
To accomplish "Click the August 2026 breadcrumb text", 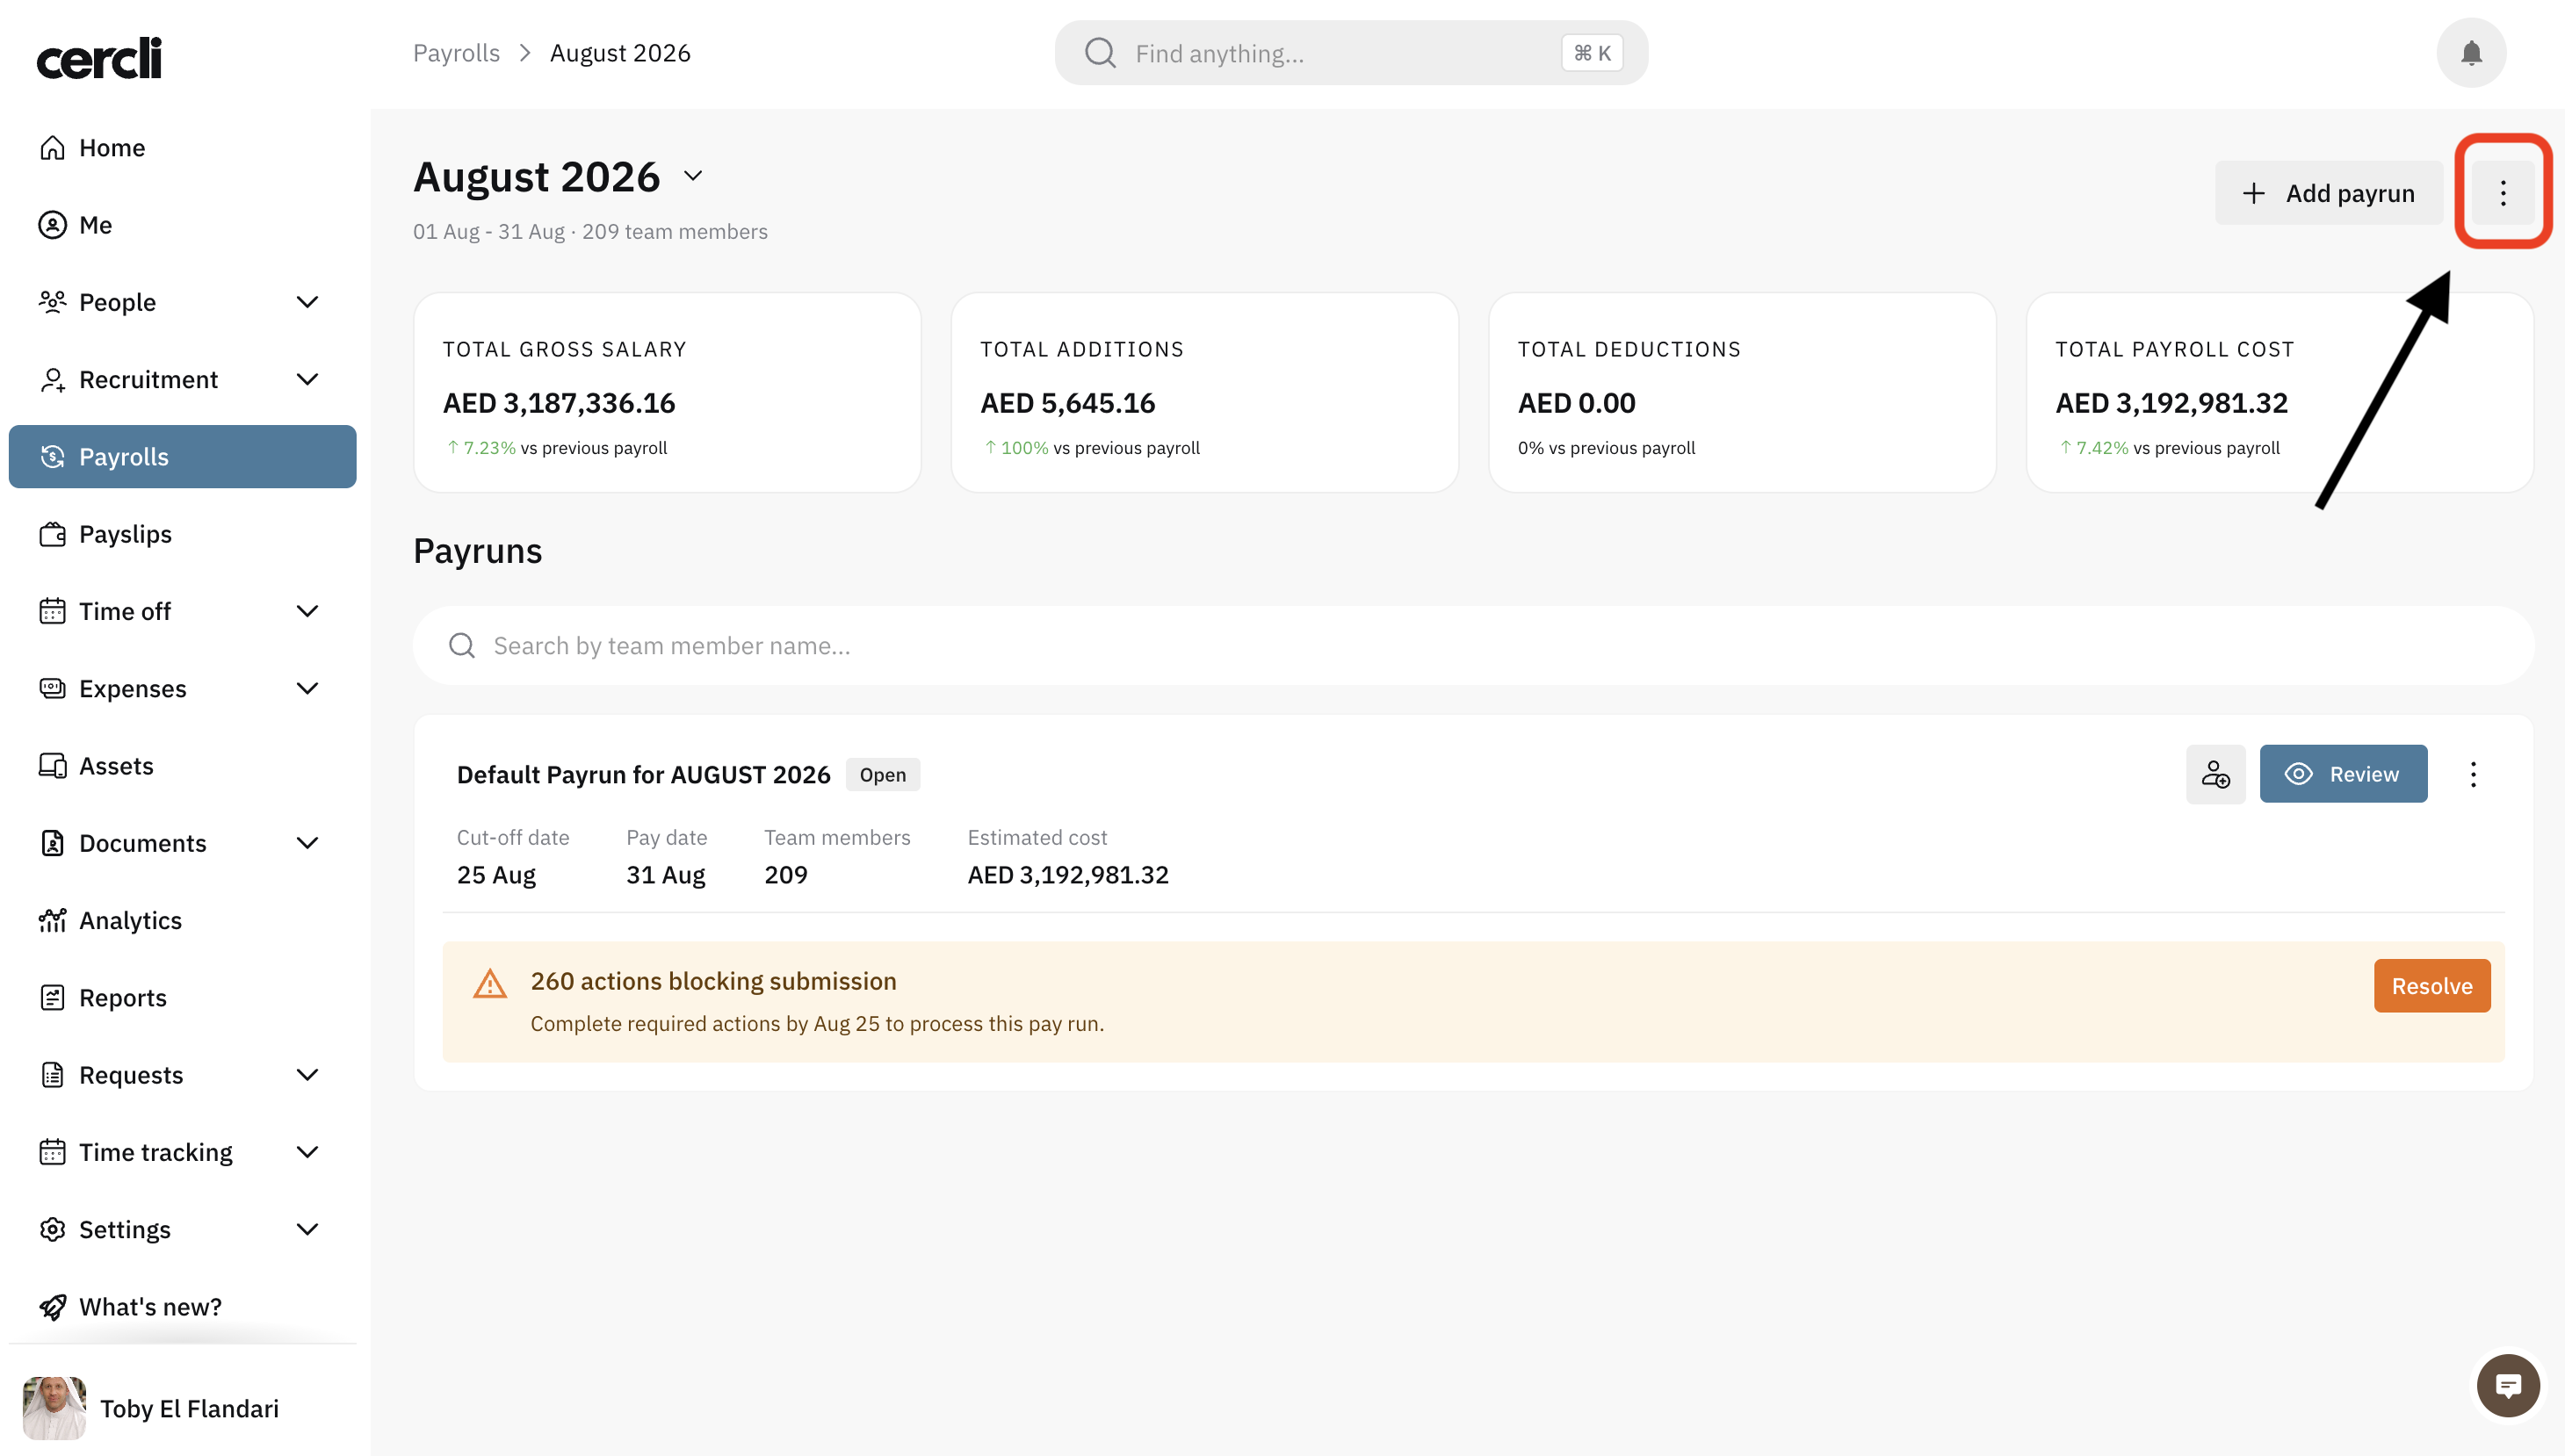I will click(620, 53).
